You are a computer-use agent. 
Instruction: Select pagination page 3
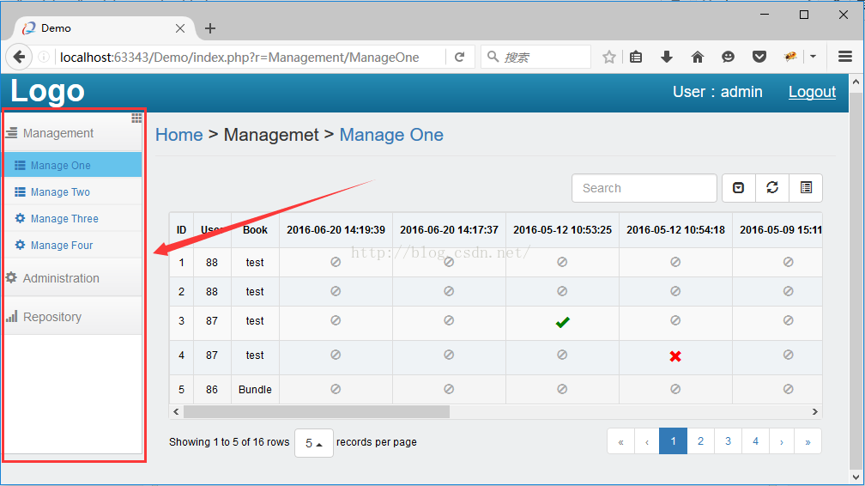point(729,441)
